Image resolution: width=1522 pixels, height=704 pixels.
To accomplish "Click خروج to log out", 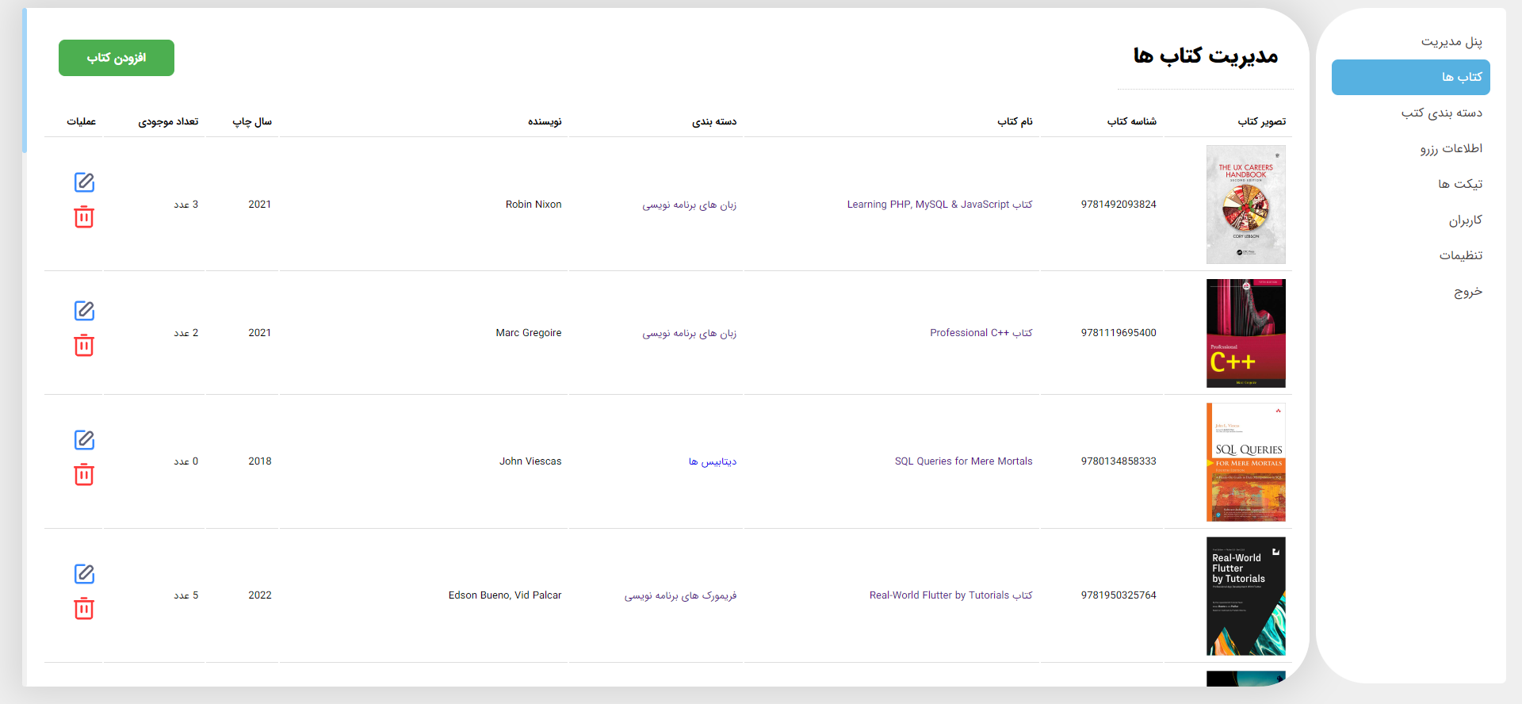I will click(x=1468, y=291).
